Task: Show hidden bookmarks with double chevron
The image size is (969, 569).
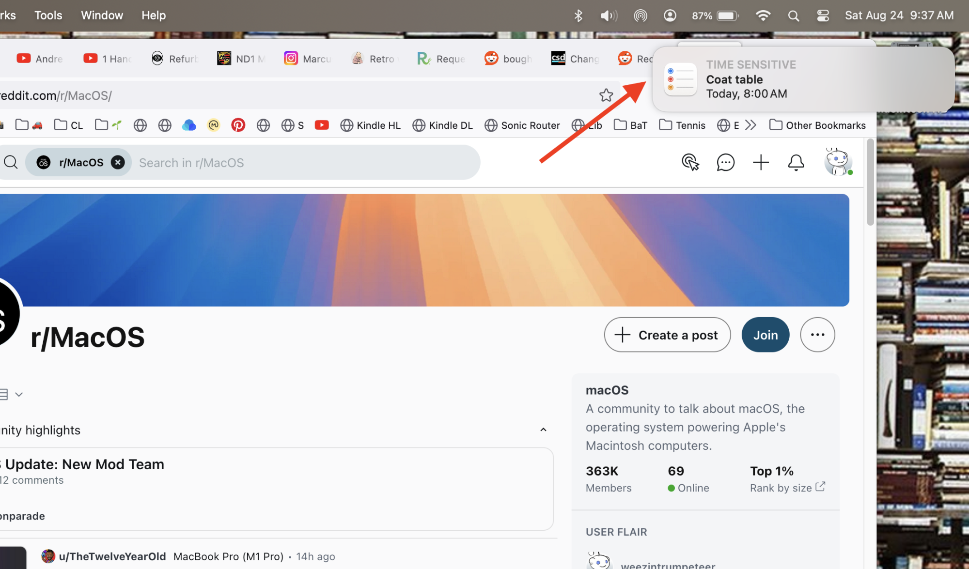Action: click(x=750, y=125)
